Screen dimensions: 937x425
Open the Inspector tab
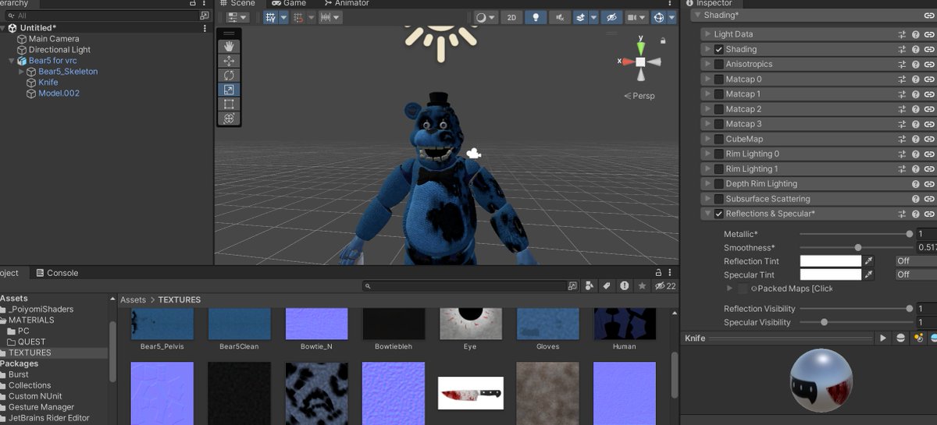(x=710, y=3)
